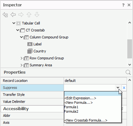Choose <New Crosstab Formula...> option
The width and height of the screenshot is (133, 126).
pyautogui.click(x=86, y=120)
